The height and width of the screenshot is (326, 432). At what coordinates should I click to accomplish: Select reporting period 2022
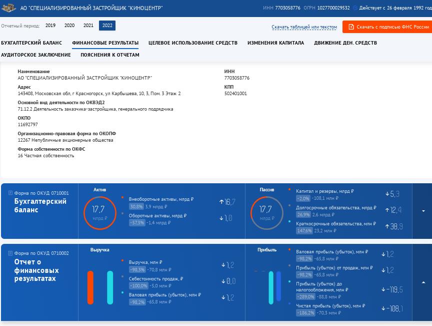pos(107,26)
